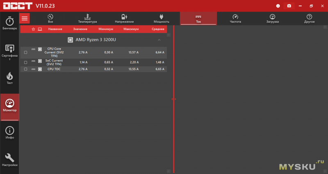
Task: Check the SoC Current (SVI2 TFN) checkbox
Action: [25, 62]
